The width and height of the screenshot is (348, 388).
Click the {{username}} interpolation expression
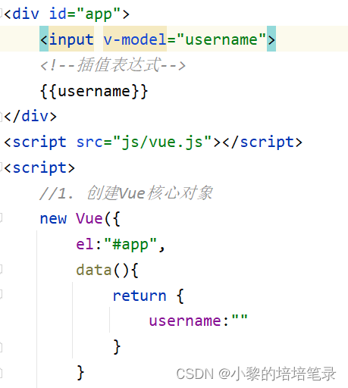94,91
